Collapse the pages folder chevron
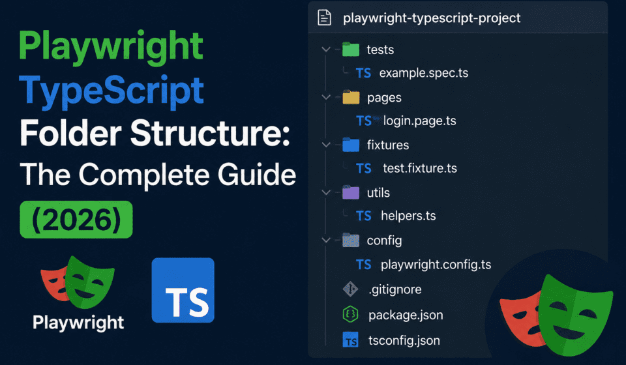The width and height of the screenshot is (626, 365). tap(326, 97)
